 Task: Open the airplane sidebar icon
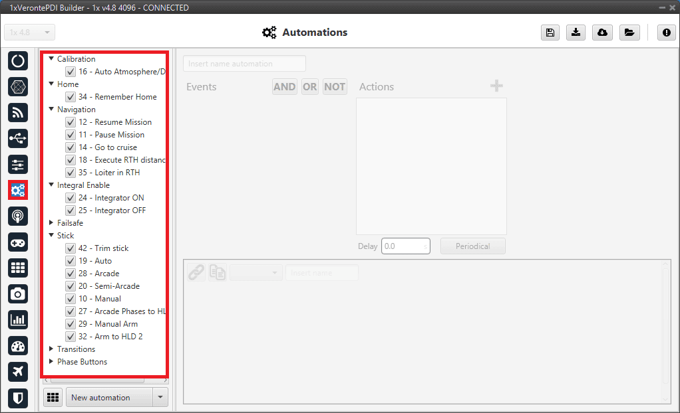point(18,371)
